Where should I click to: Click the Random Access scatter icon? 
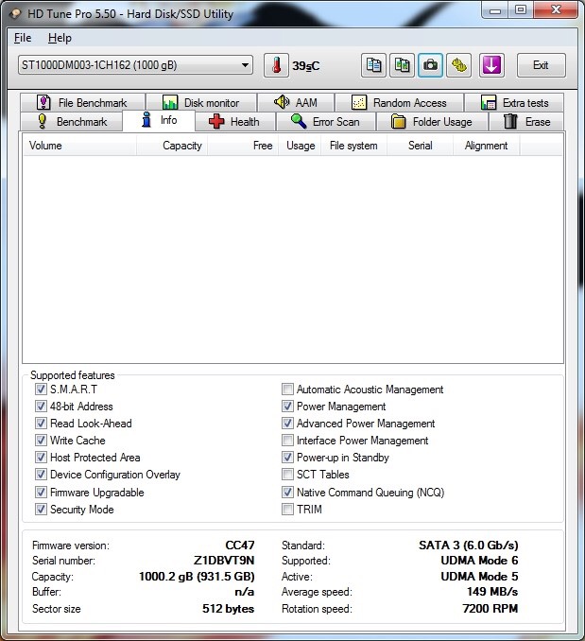coord(359,102)
